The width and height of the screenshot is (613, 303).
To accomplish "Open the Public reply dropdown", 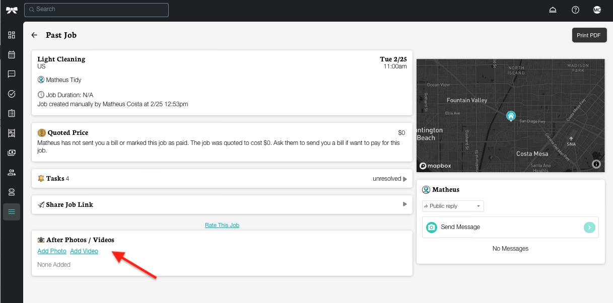I will coord(453,206).
